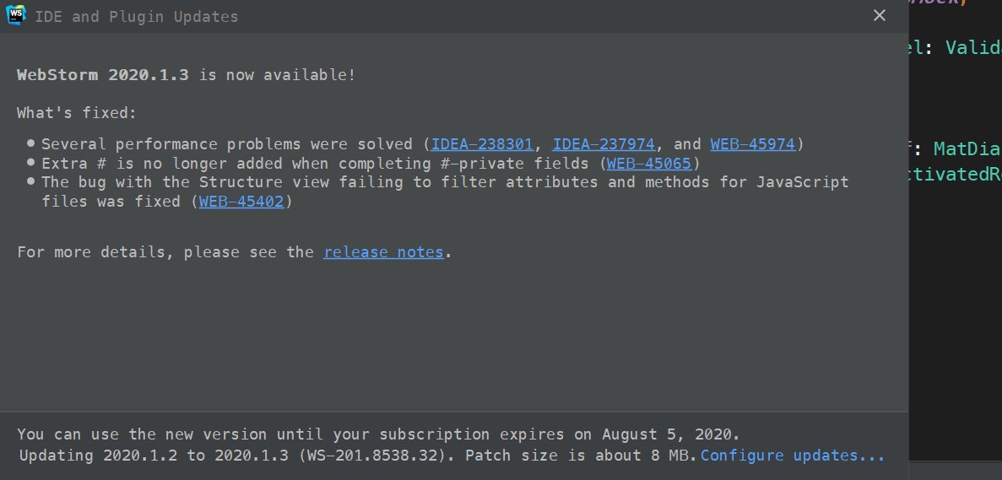This screenshot has width=1002, height=480.
Task: Open the IDEA-238301 issue link
Action: (482, 144)
